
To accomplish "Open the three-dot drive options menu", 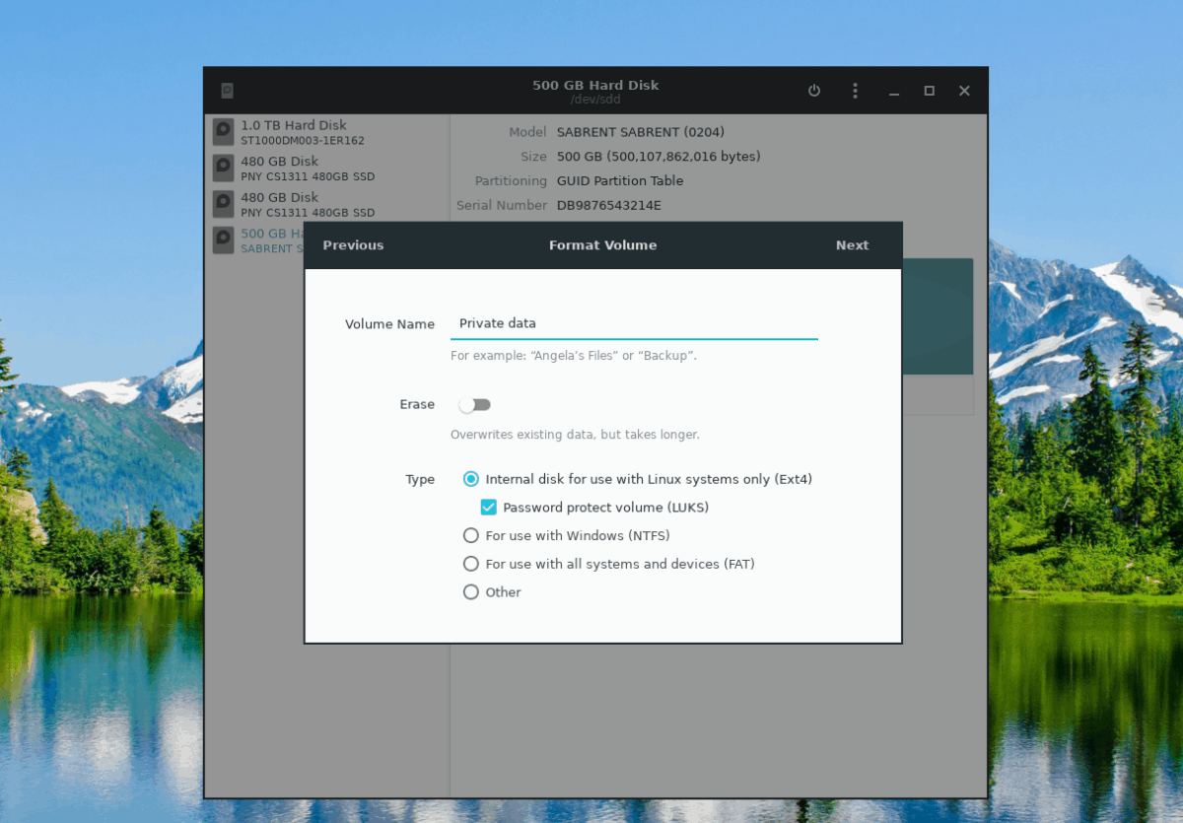I will point(855,91).
